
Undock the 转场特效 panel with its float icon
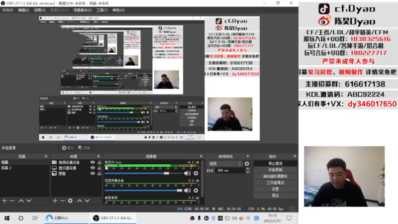(x=248, y=156)
